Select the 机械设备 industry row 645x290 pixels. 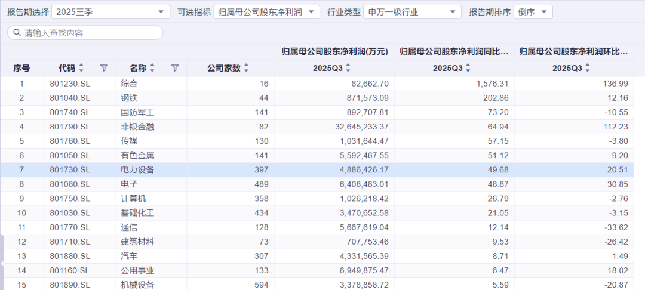(x=317, y=284)
